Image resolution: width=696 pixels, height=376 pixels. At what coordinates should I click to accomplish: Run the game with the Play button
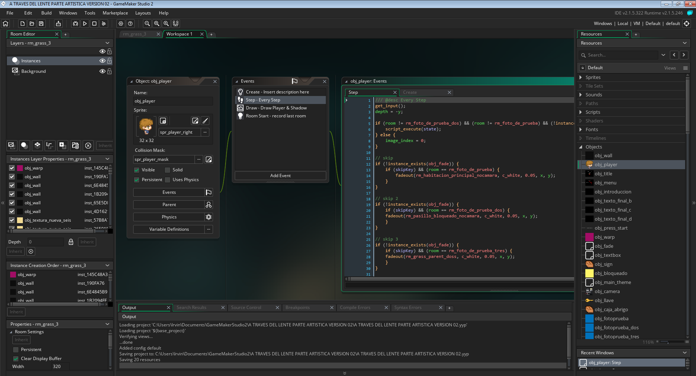[x=85, y=24]
